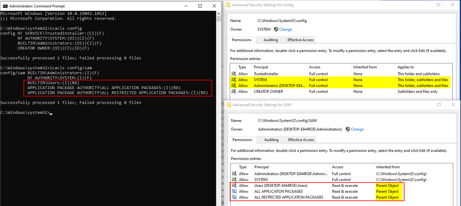The height and width of the screenshot is (206, 461).
Task: Open Effective Access tab in SAM settings
Action: tap(301, 140)
